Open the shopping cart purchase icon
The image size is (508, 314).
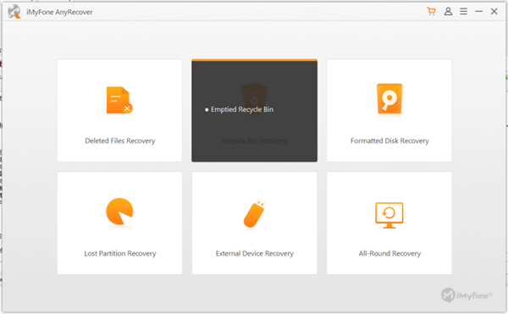[431, 12]
